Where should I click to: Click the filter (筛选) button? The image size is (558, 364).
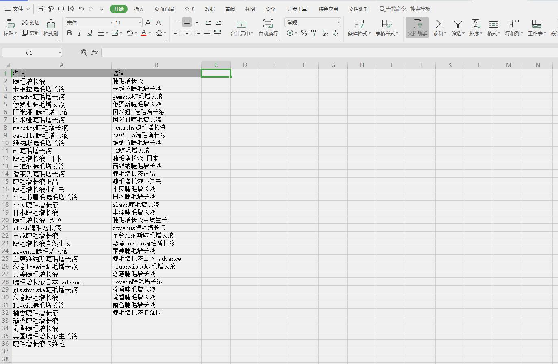(x=458, y=27)
